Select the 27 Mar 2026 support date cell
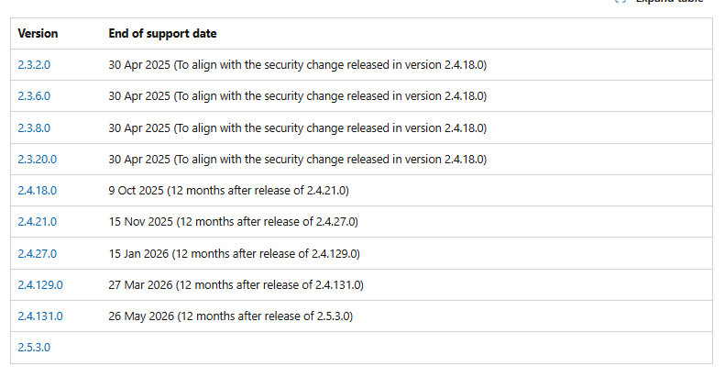This screenshot has height=377, width=725. tap(407, 285)
